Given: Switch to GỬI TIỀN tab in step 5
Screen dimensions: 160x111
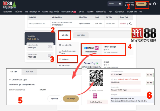Looking at the screenshot, I should point(14,72).
